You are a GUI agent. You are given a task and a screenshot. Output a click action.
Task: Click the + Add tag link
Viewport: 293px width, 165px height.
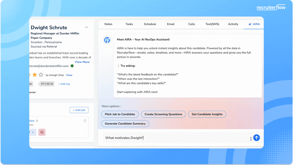coord(64,84)
